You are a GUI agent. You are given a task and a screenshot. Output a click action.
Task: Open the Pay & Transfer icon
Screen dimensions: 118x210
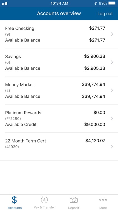coord(44,200)
